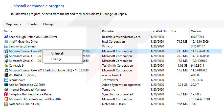Select Microsoft Office Professional Plus 2016 name
Image resolution: width=224 pixels, height=107 pixels.
(35, 99)
